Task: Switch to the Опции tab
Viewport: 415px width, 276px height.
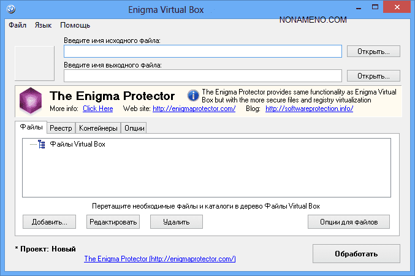Action: click(134, 128)
